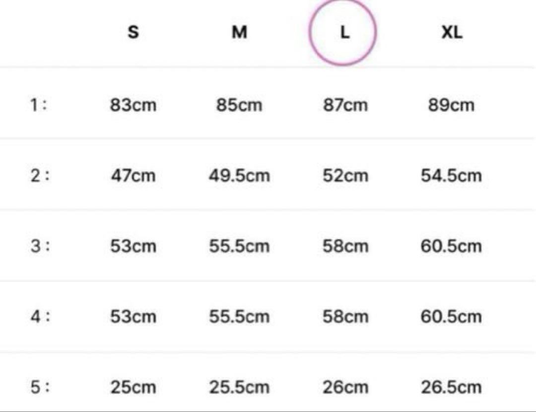This screenshot has width=536, height=412.
Task: Click row label 3:
Action: pos(40,246)
